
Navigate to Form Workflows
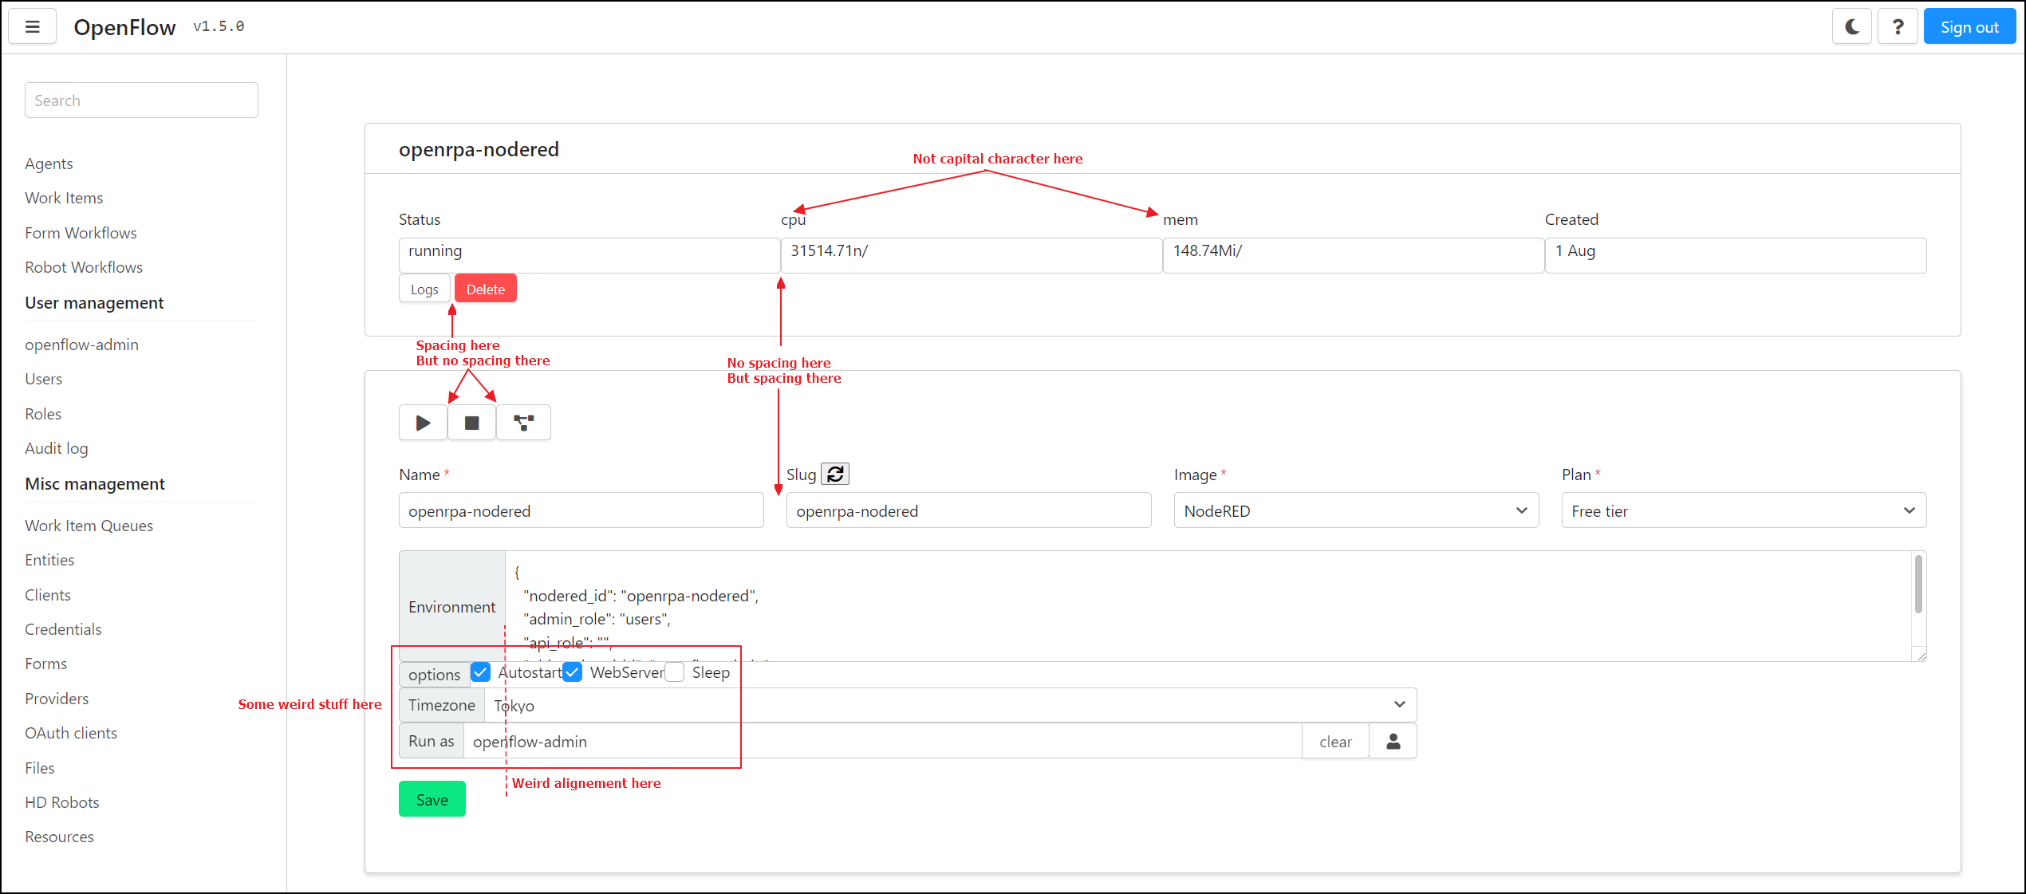pos(81,233)
